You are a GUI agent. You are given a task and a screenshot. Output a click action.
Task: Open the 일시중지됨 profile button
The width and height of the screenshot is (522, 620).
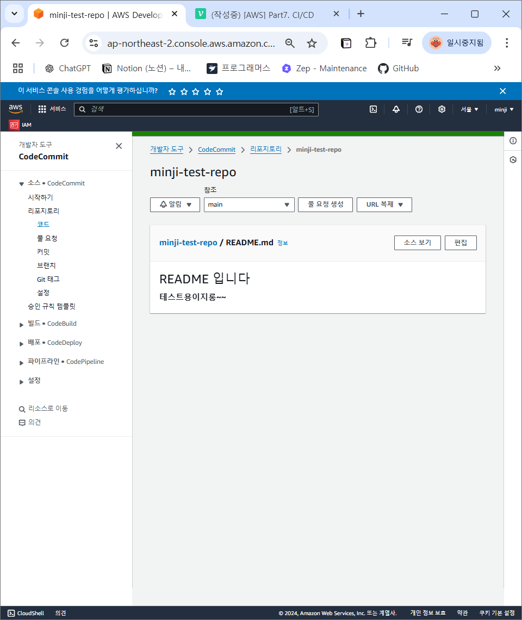pyautogui.click(x=457, y=43)
